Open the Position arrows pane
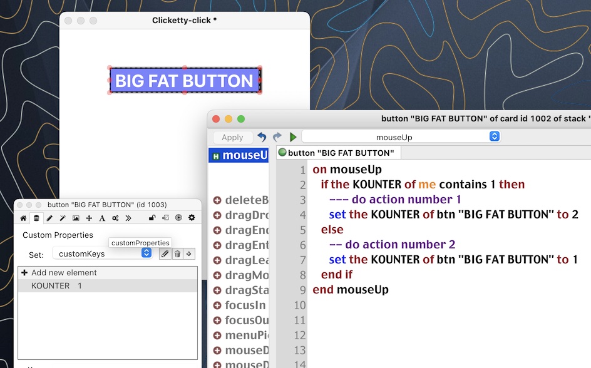The width and height of the screenshot is (591, 368). [89, 218]
